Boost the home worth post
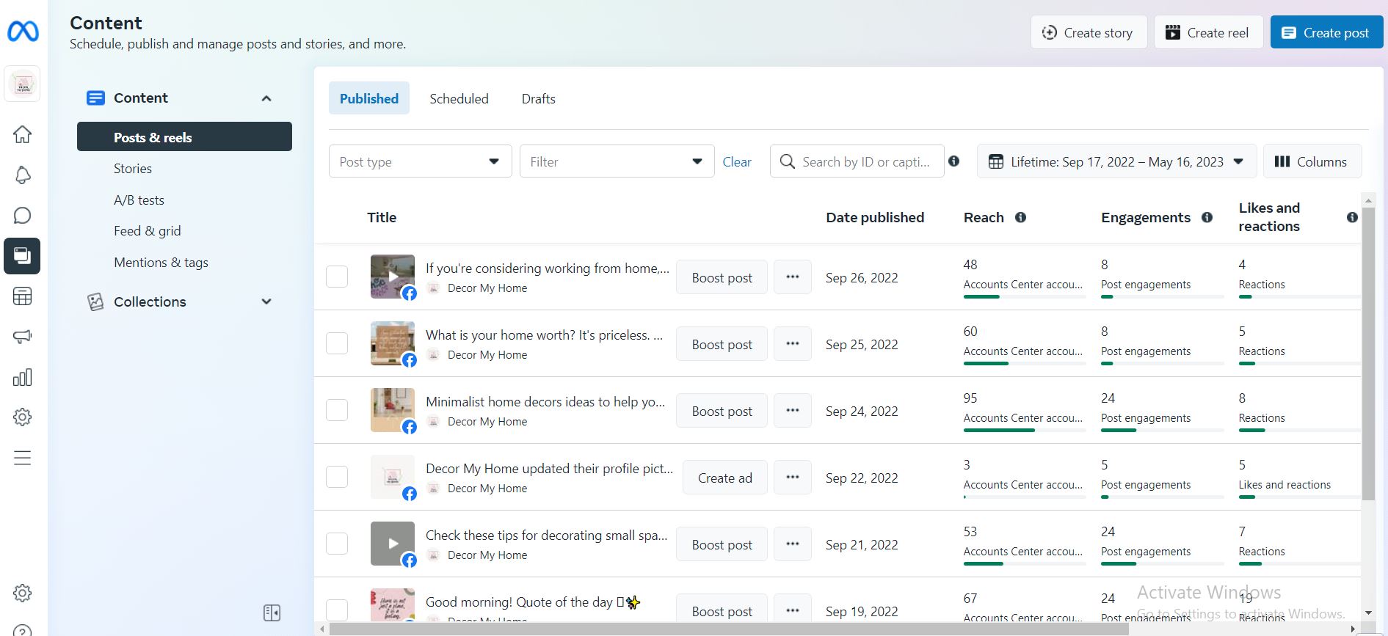 (722, 344)
